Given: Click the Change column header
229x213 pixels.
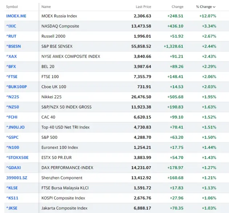Looking at the screenshot, I should [177, 7].
